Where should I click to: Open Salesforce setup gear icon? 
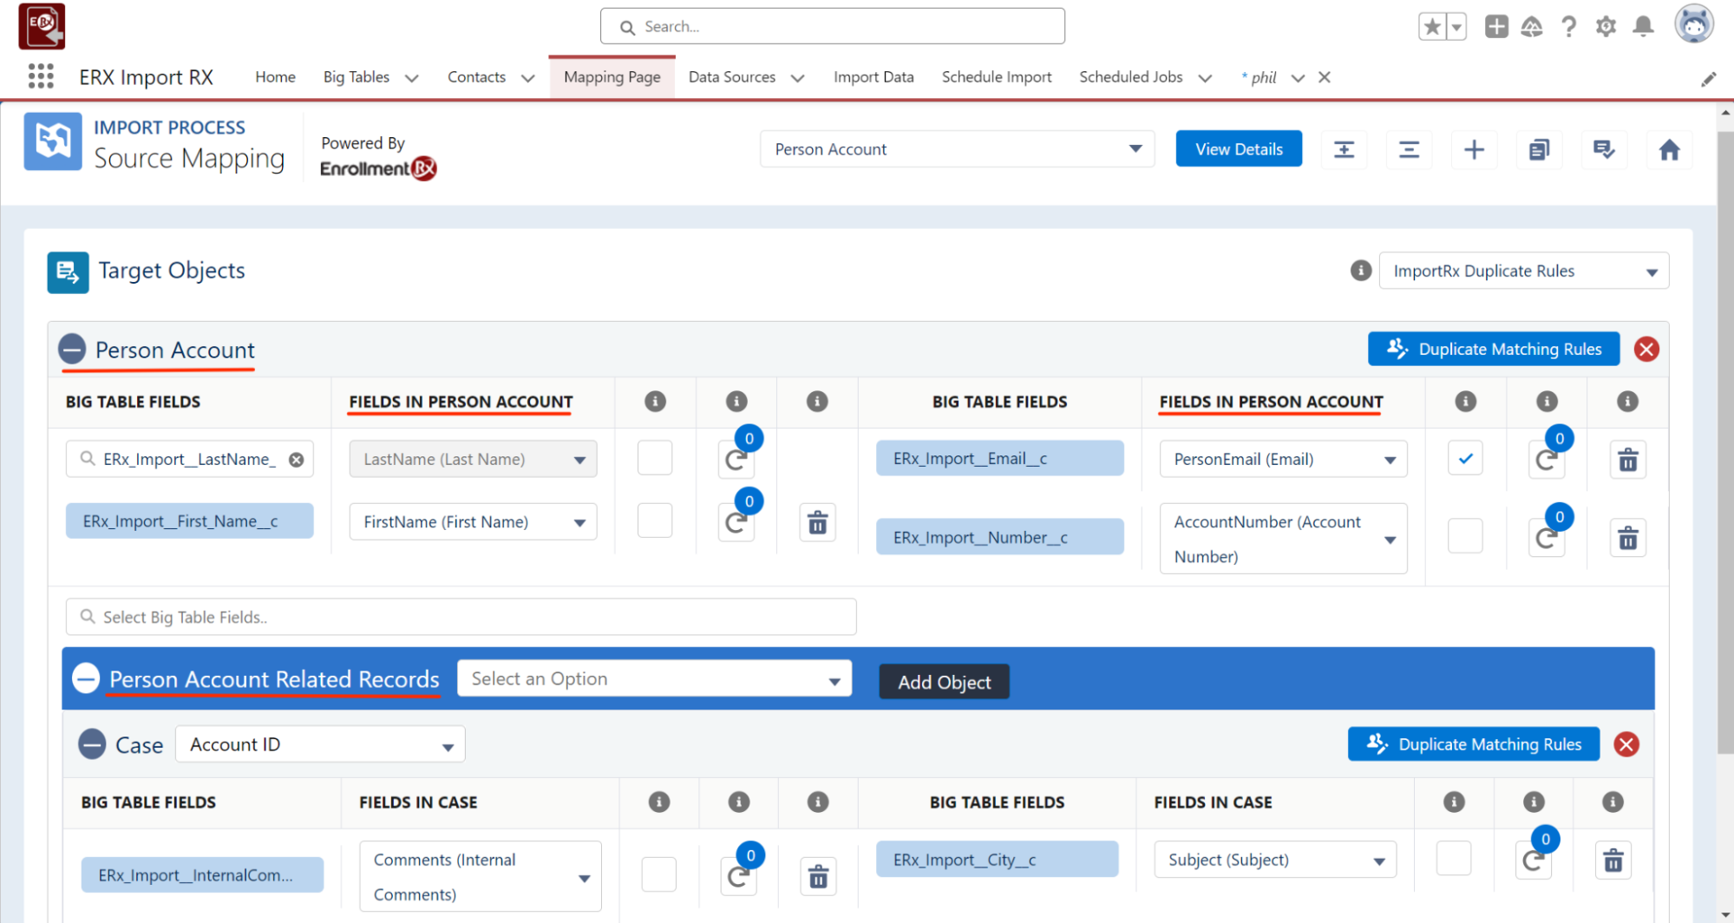[1605, 27]
